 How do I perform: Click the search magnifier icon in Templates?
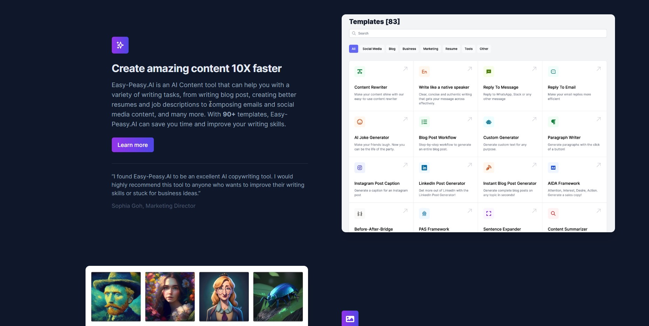354,34
